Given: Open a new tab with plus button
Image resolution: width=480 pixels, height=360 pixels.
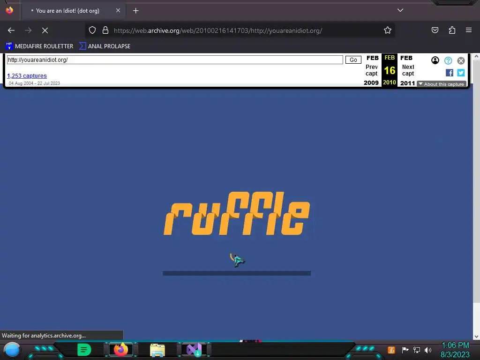Looking at the screenshot, I should (x=135, y=11).
